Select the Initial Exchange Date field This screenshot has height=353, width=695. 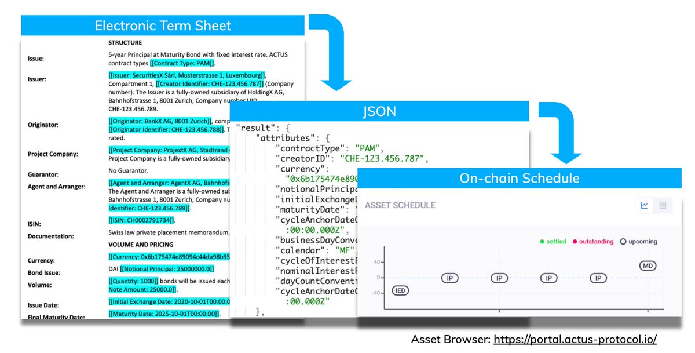[x=169, y=301]
